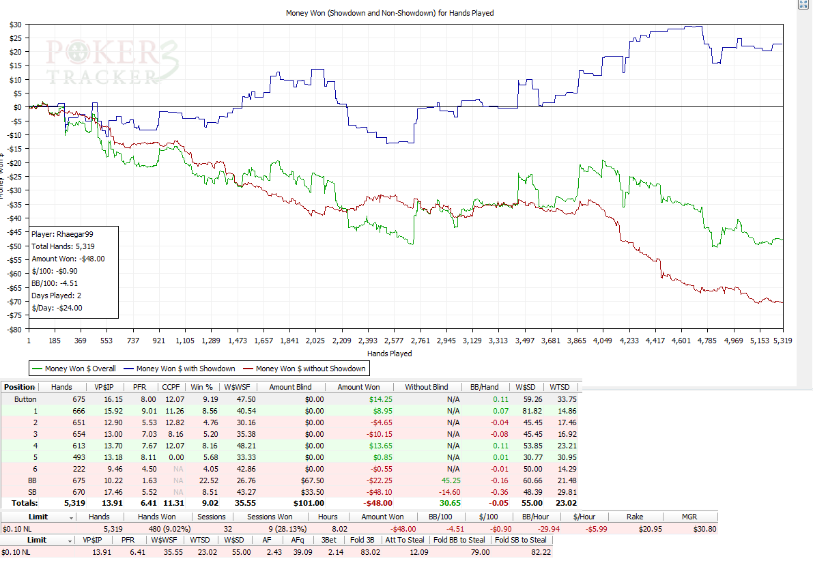Image resolution: width=813 pixels, height=561 pixels.
Task: Sort position table by Win % column
Action: (x=201, y=387)
